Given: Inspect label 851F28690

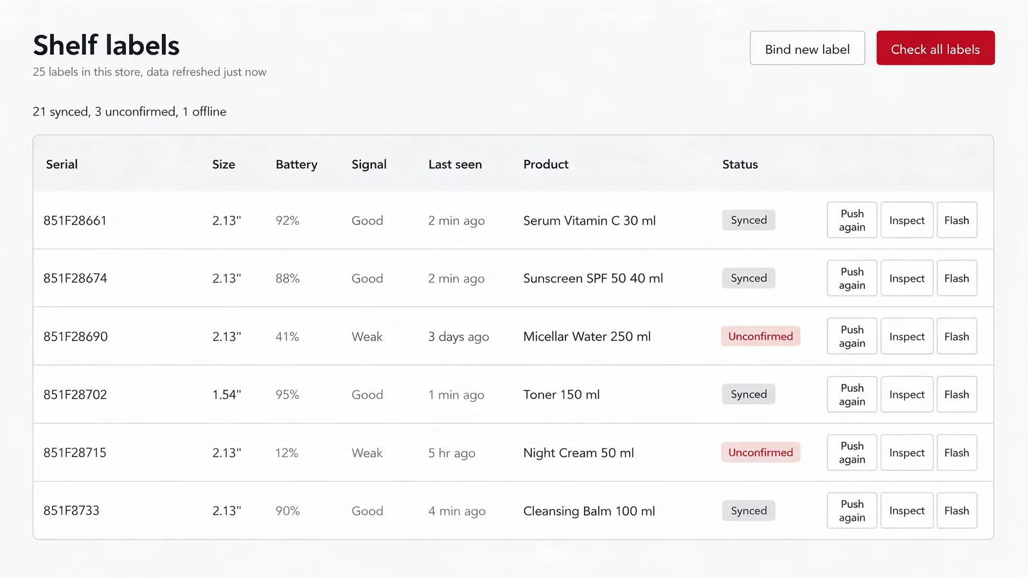Looking at the screenshot, I should (x=907, y=337).
